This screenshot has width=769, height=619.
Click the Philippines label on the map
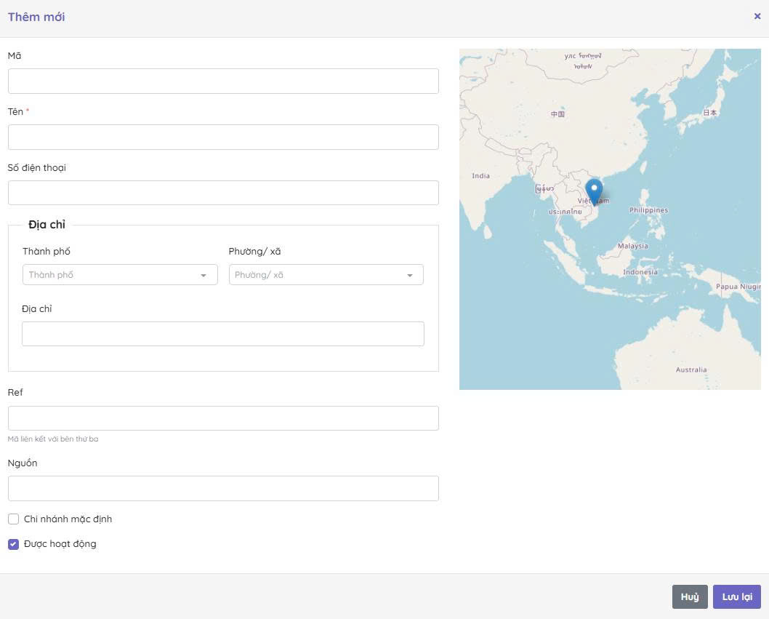(x=648, y=210)
